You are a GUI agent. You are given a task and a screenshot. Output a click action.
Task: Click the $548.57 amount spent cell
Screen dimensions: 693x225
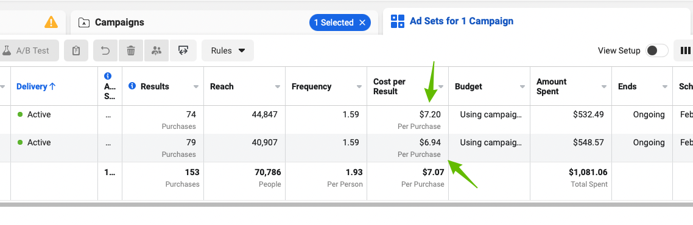coord(571,148)
